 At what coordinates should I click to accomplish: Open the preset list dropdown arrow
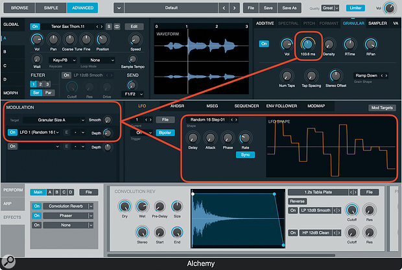[x=119, y=8]
